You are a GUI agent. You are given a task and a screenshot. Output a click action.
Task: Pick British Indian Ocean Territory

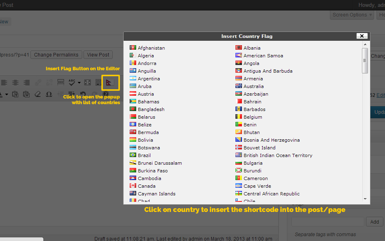(x=278, y=155)
